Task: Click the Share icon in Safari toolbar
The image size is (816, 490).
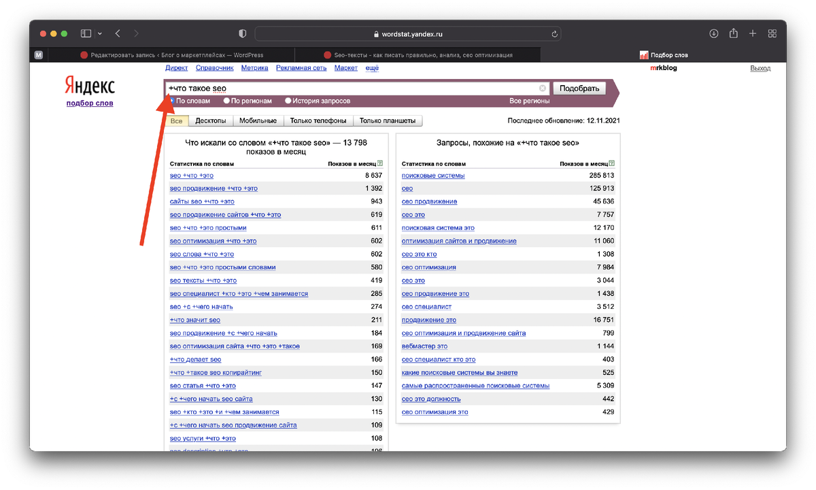Action: pos(733,33)
